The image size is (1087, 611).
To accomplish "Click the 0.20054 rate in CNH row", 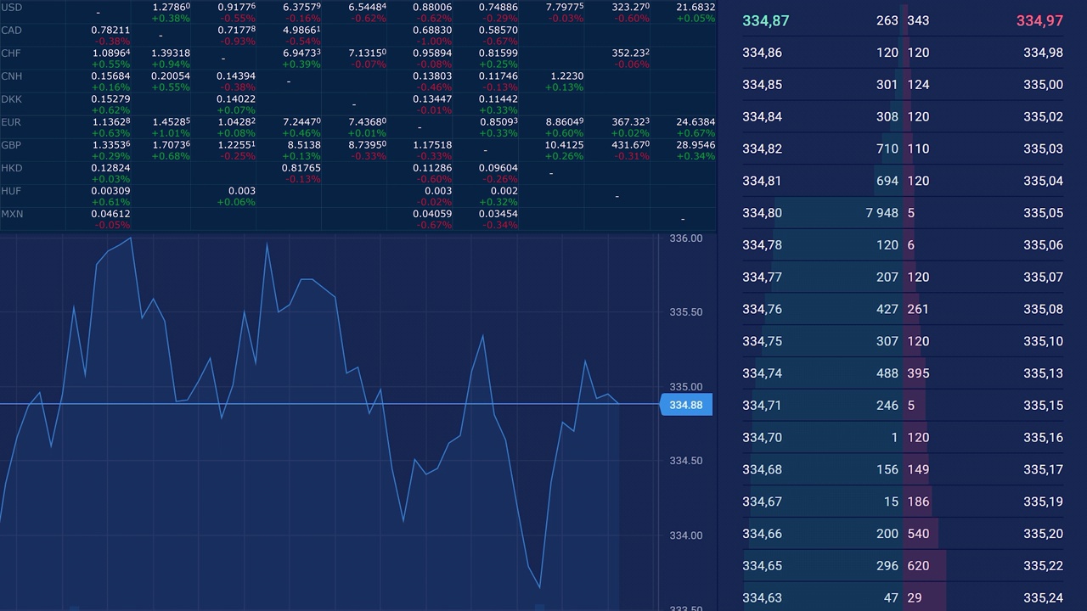I will pyautogui.click(x=171, y=76).
